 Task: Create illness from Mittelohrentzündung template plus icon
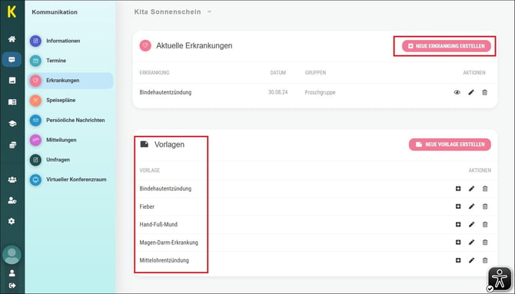point(458,260)
